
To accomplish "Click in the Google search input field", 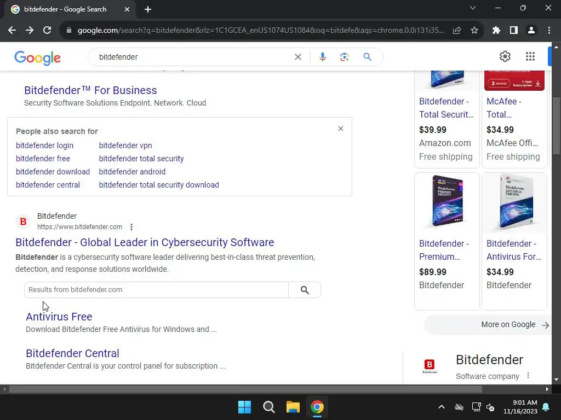I will (x=193, y=57).
